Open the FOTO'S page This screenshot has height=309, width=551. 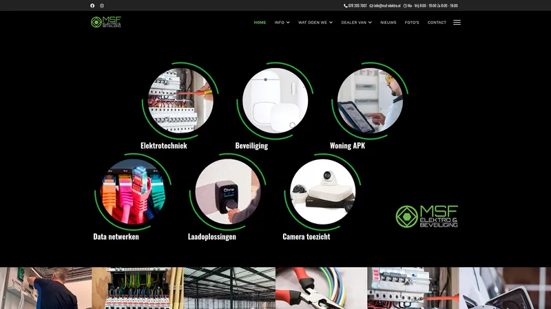pos(412,23)
